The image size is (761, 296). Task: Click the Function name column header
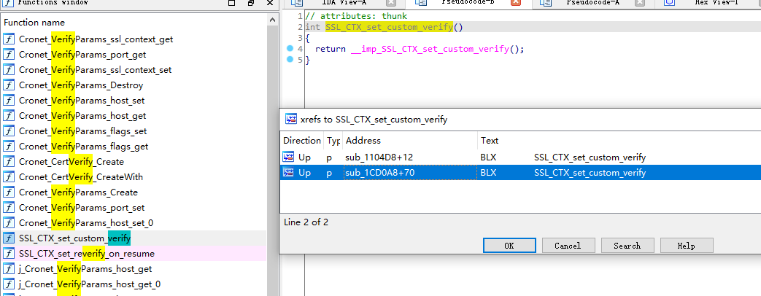tap(131, 23)
